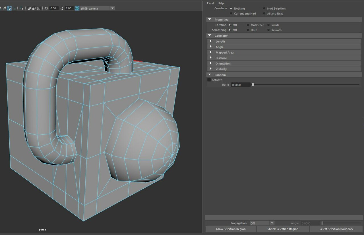Click the exposure aperture icon in viewport toolbar
The image size is (364, 235).
click(47, 8)
